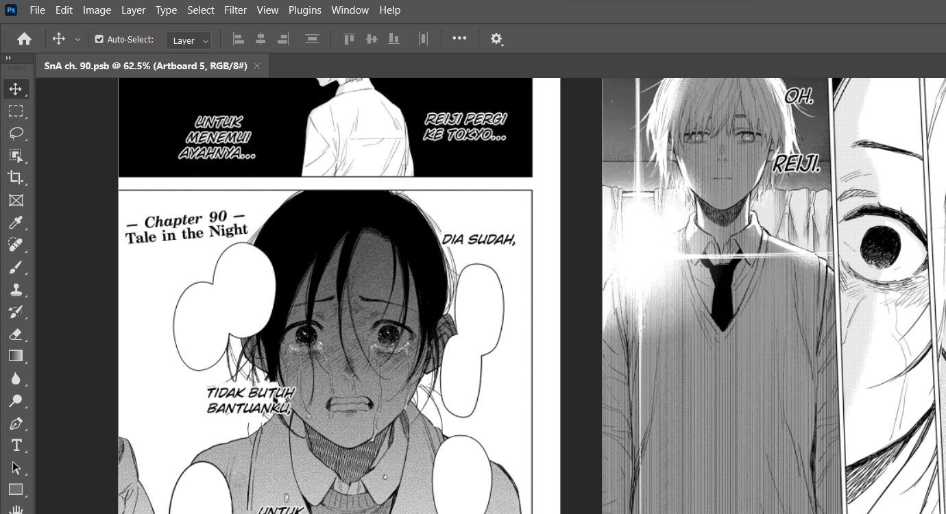Viewport: 946px width, 514px height.
Task: Select the Frame tool
Action: tap(16, 200)
